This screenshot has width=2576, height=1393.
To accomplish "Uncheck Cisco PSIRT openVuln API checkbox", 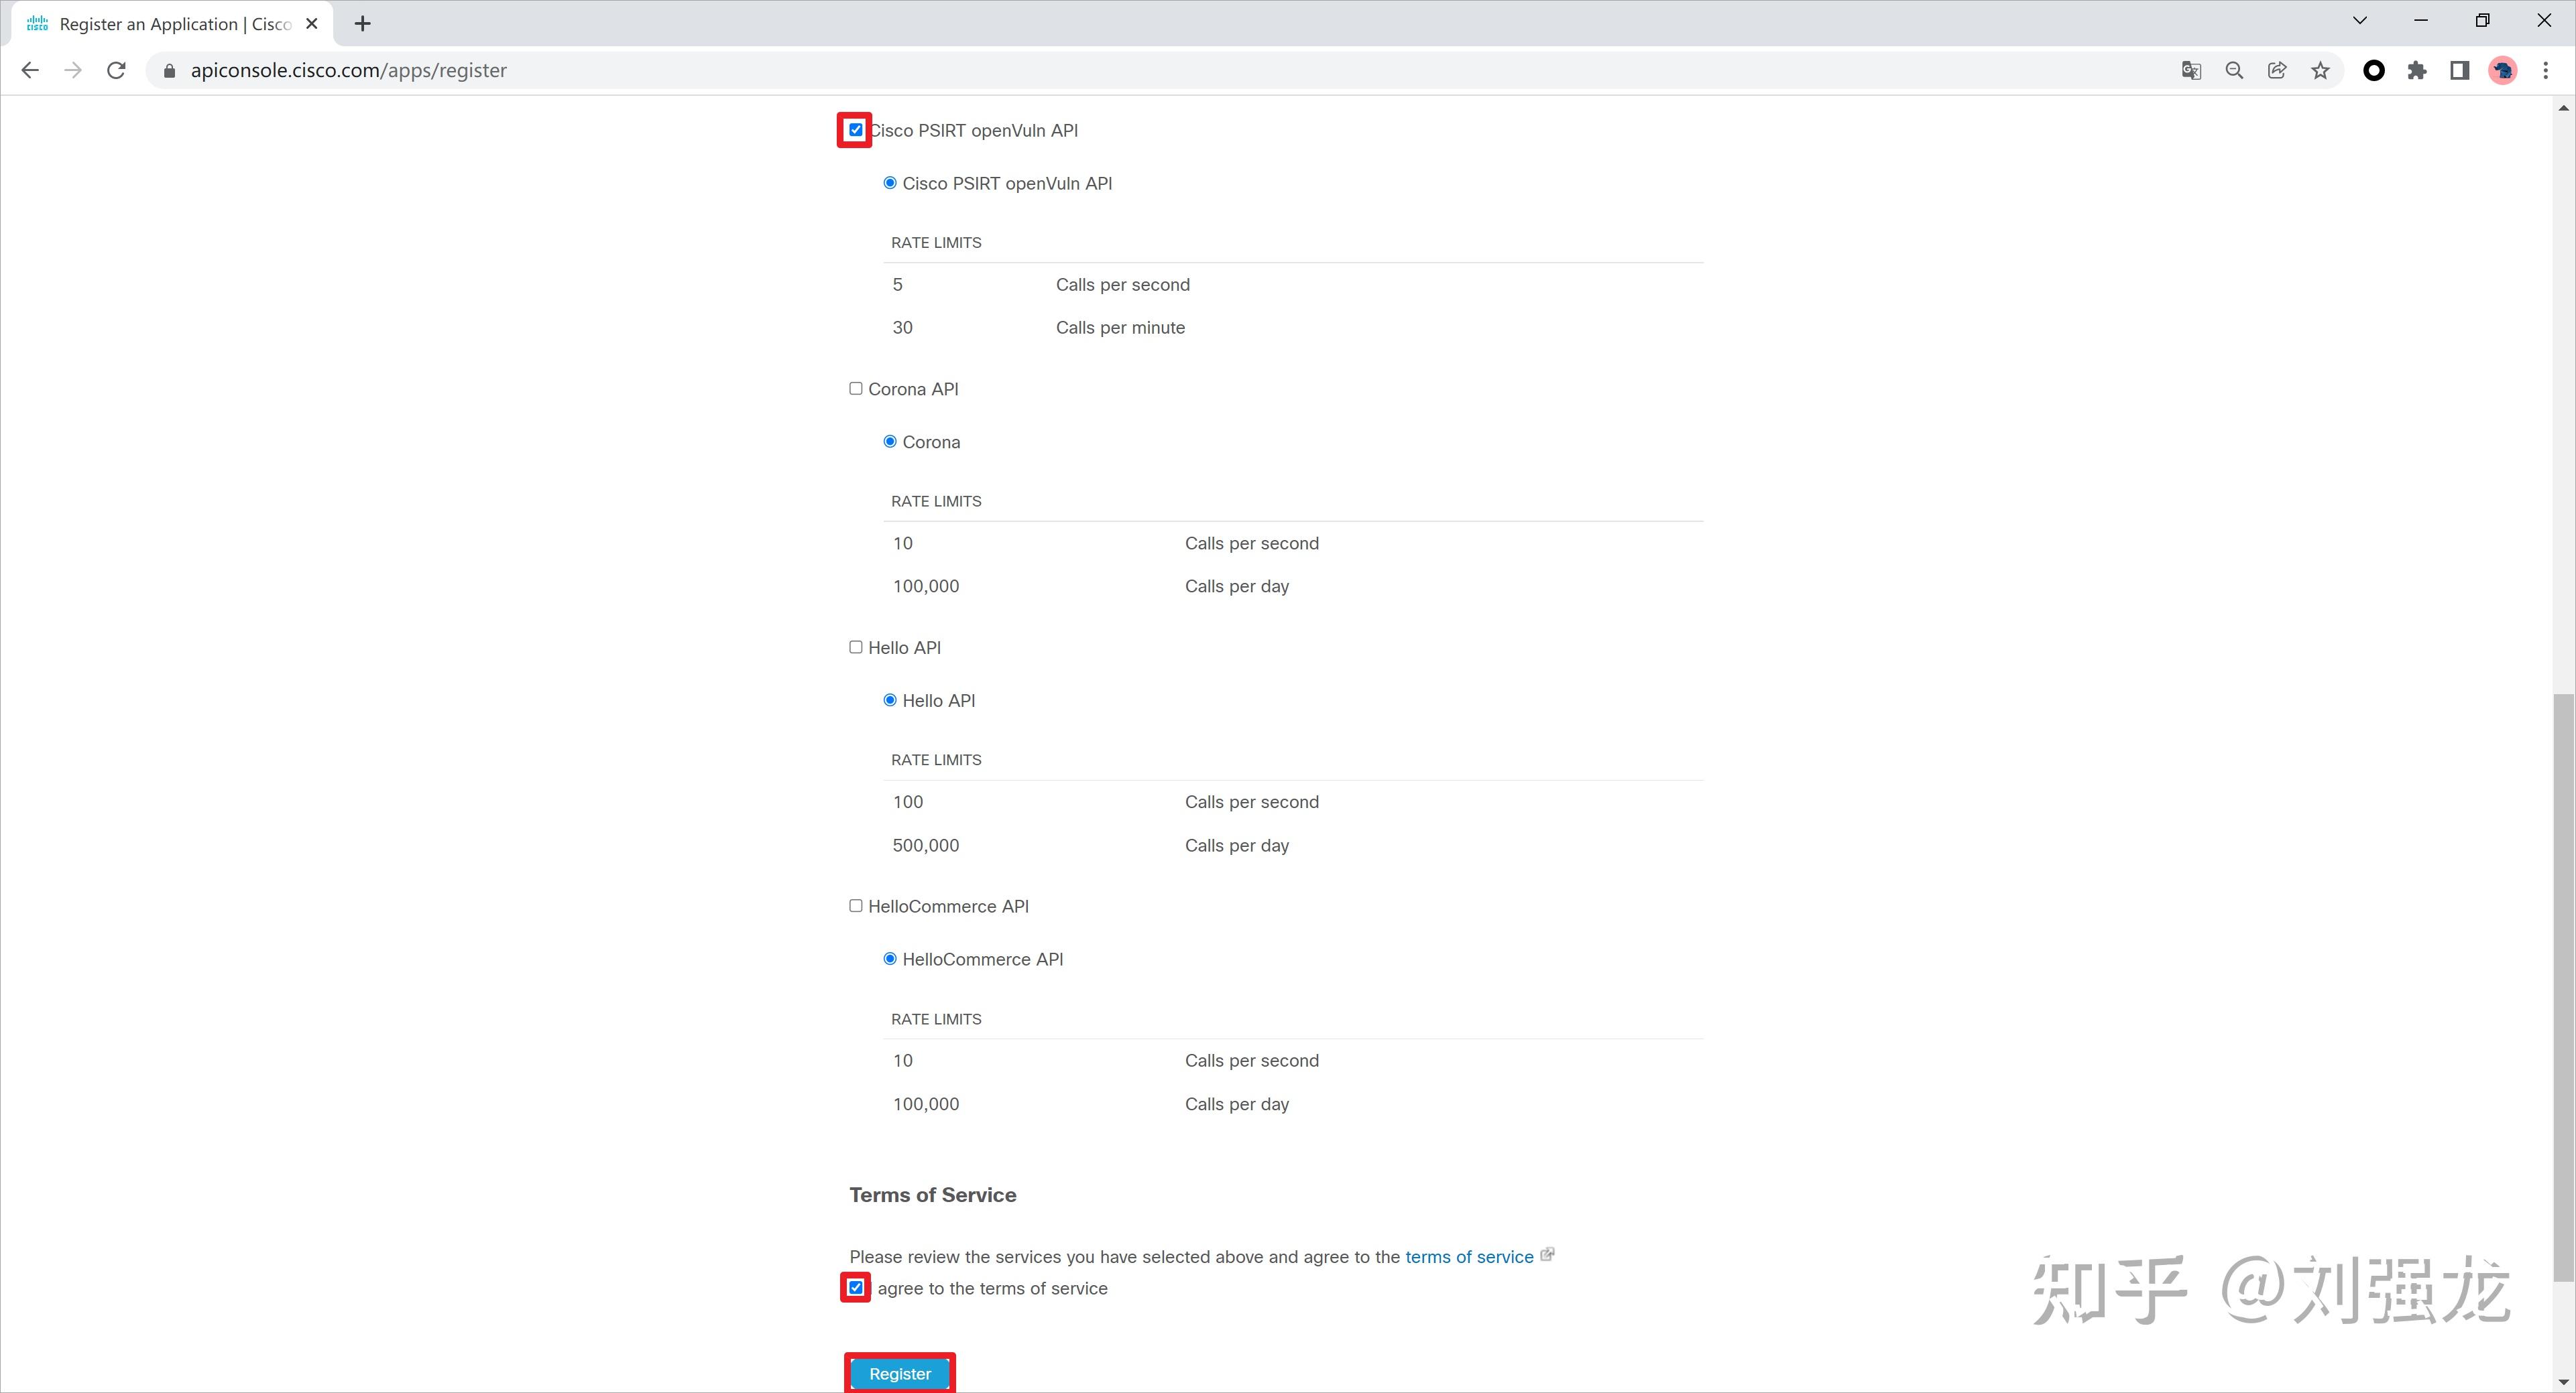I will pyautogui.click(x=856, y=130).
